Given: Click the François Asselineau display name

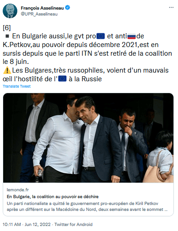Looking at the screenshot, I should (x=42, y=8).
